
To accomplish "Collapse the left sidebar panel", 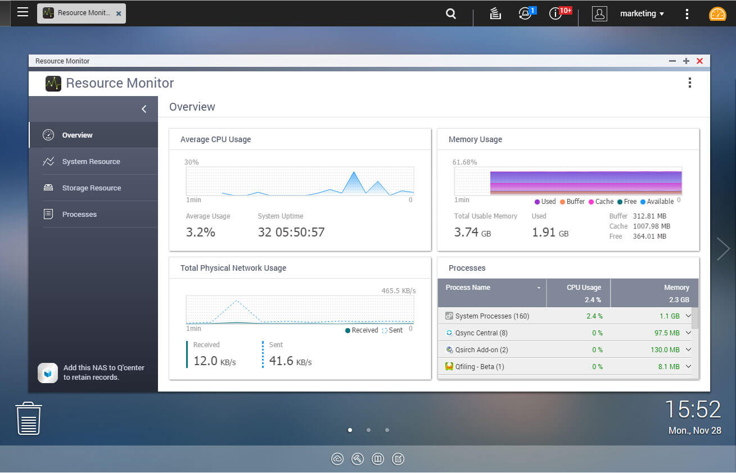I will tap(144, 109).
